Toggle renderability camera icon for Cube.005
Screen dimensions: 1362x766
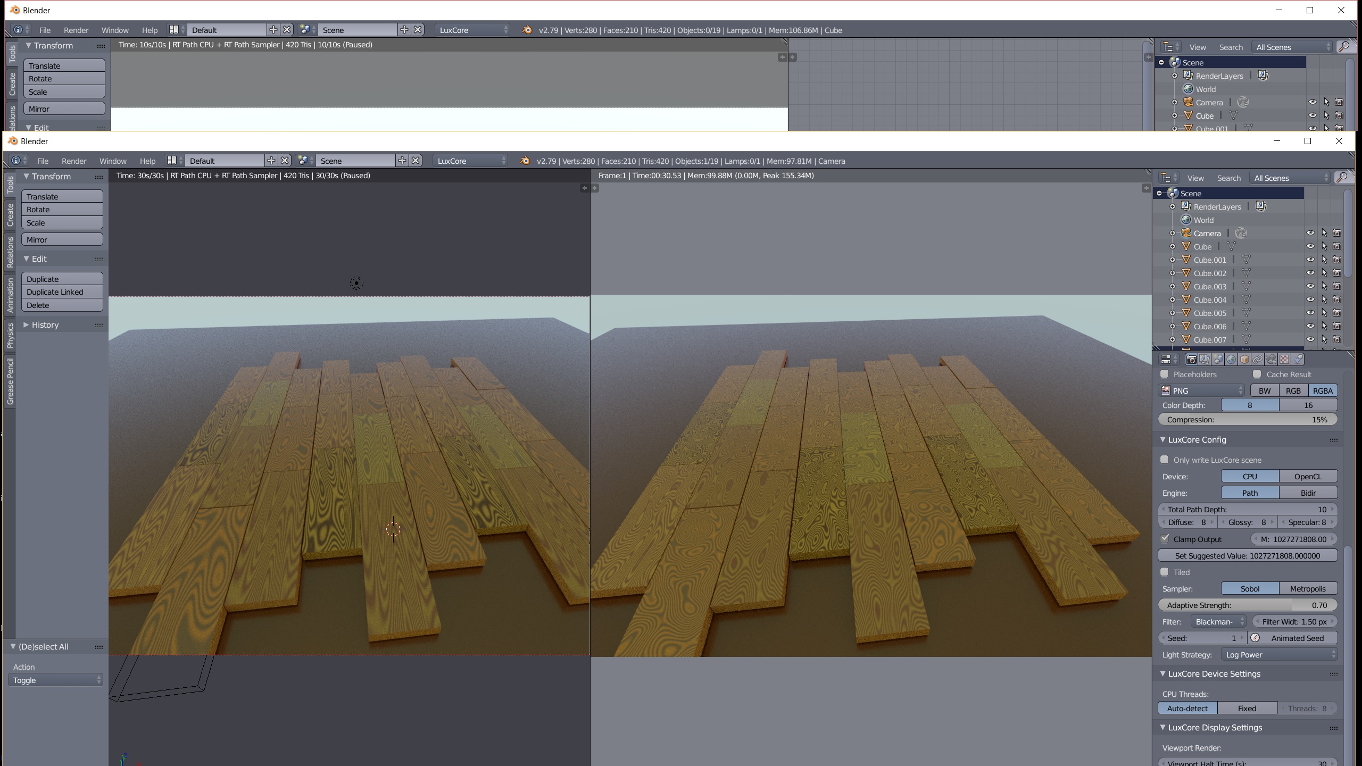tap(1337, 313)
